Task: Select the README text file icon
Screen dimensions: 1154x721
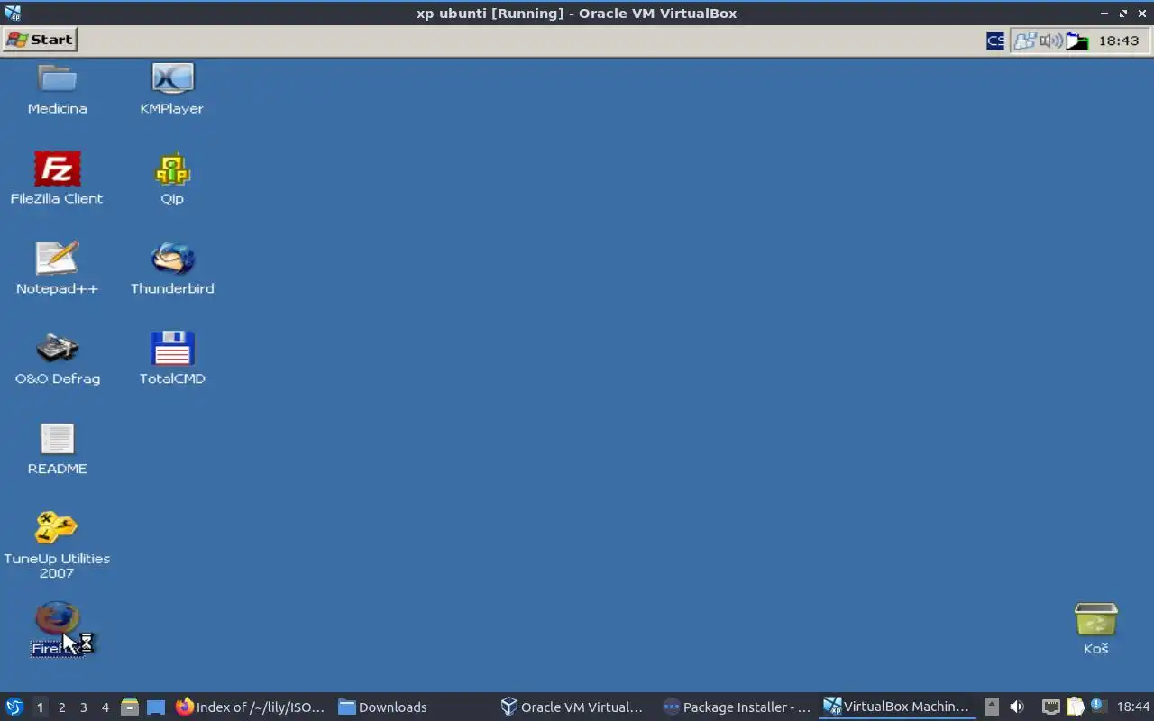Action: pos(57,449)
